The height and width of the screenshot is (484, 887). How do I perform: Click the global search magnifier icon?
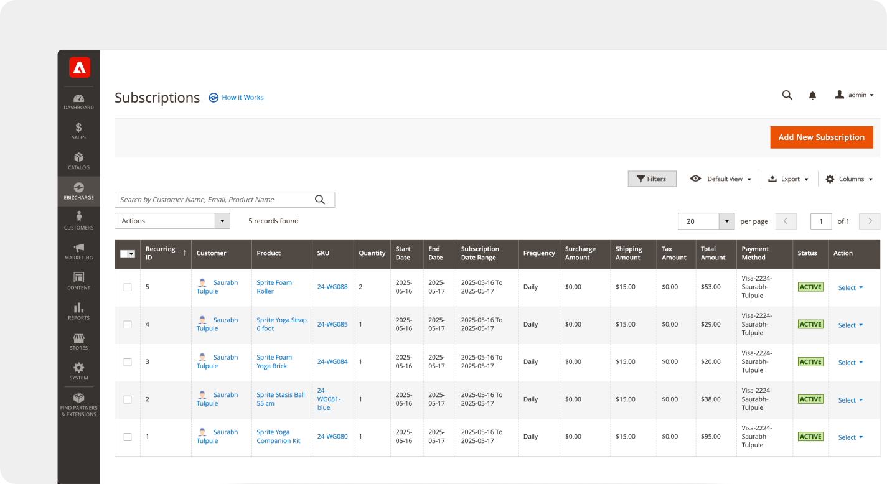(787, 95)
